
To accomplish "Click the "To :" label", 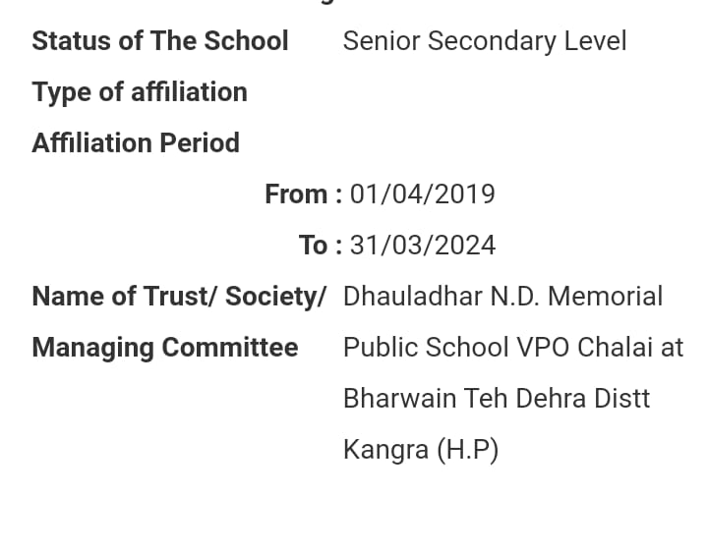I will pyautogui.click(x=321, y=246).
